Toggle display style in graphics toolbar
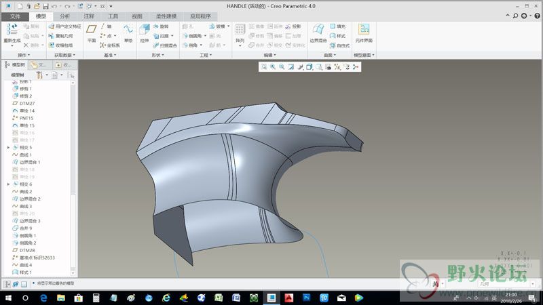 coord(310,66)
